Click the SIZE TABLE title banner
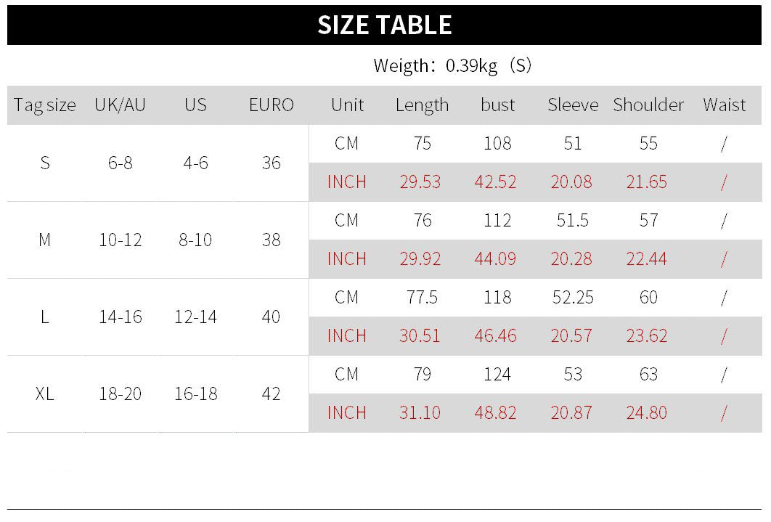This screenshot has width=771, height=522. point(384,25)
